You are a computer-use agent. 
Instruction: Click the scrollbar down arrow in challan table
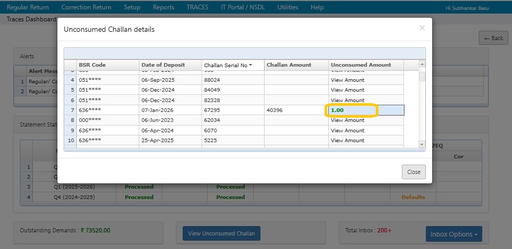point(422,144)
